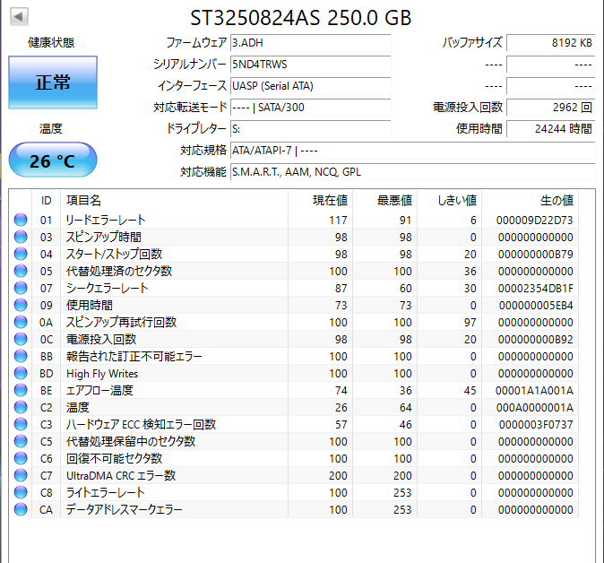Click drive letter field S:

[x=310, y=129]
